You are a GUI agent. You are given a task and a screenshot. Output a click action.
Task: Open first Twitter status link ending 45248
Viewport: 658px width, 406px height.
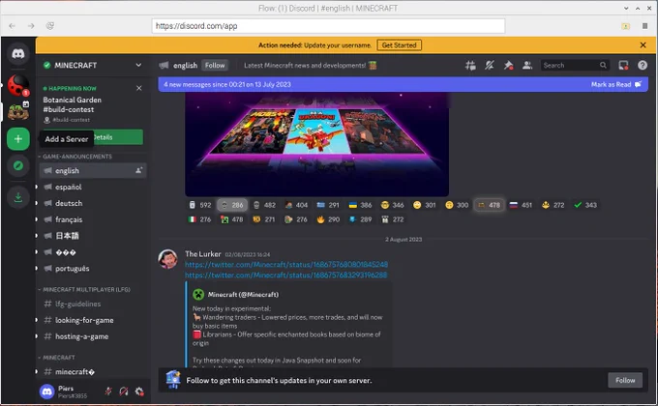click(x=286, y=265)
